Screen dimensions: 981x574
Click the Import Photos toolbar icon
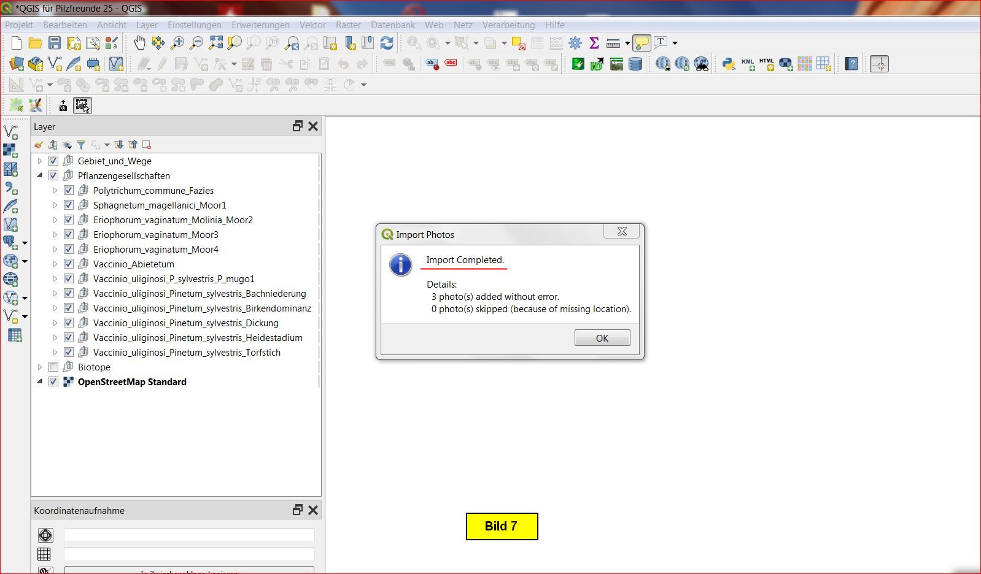[x=82, y=105]
